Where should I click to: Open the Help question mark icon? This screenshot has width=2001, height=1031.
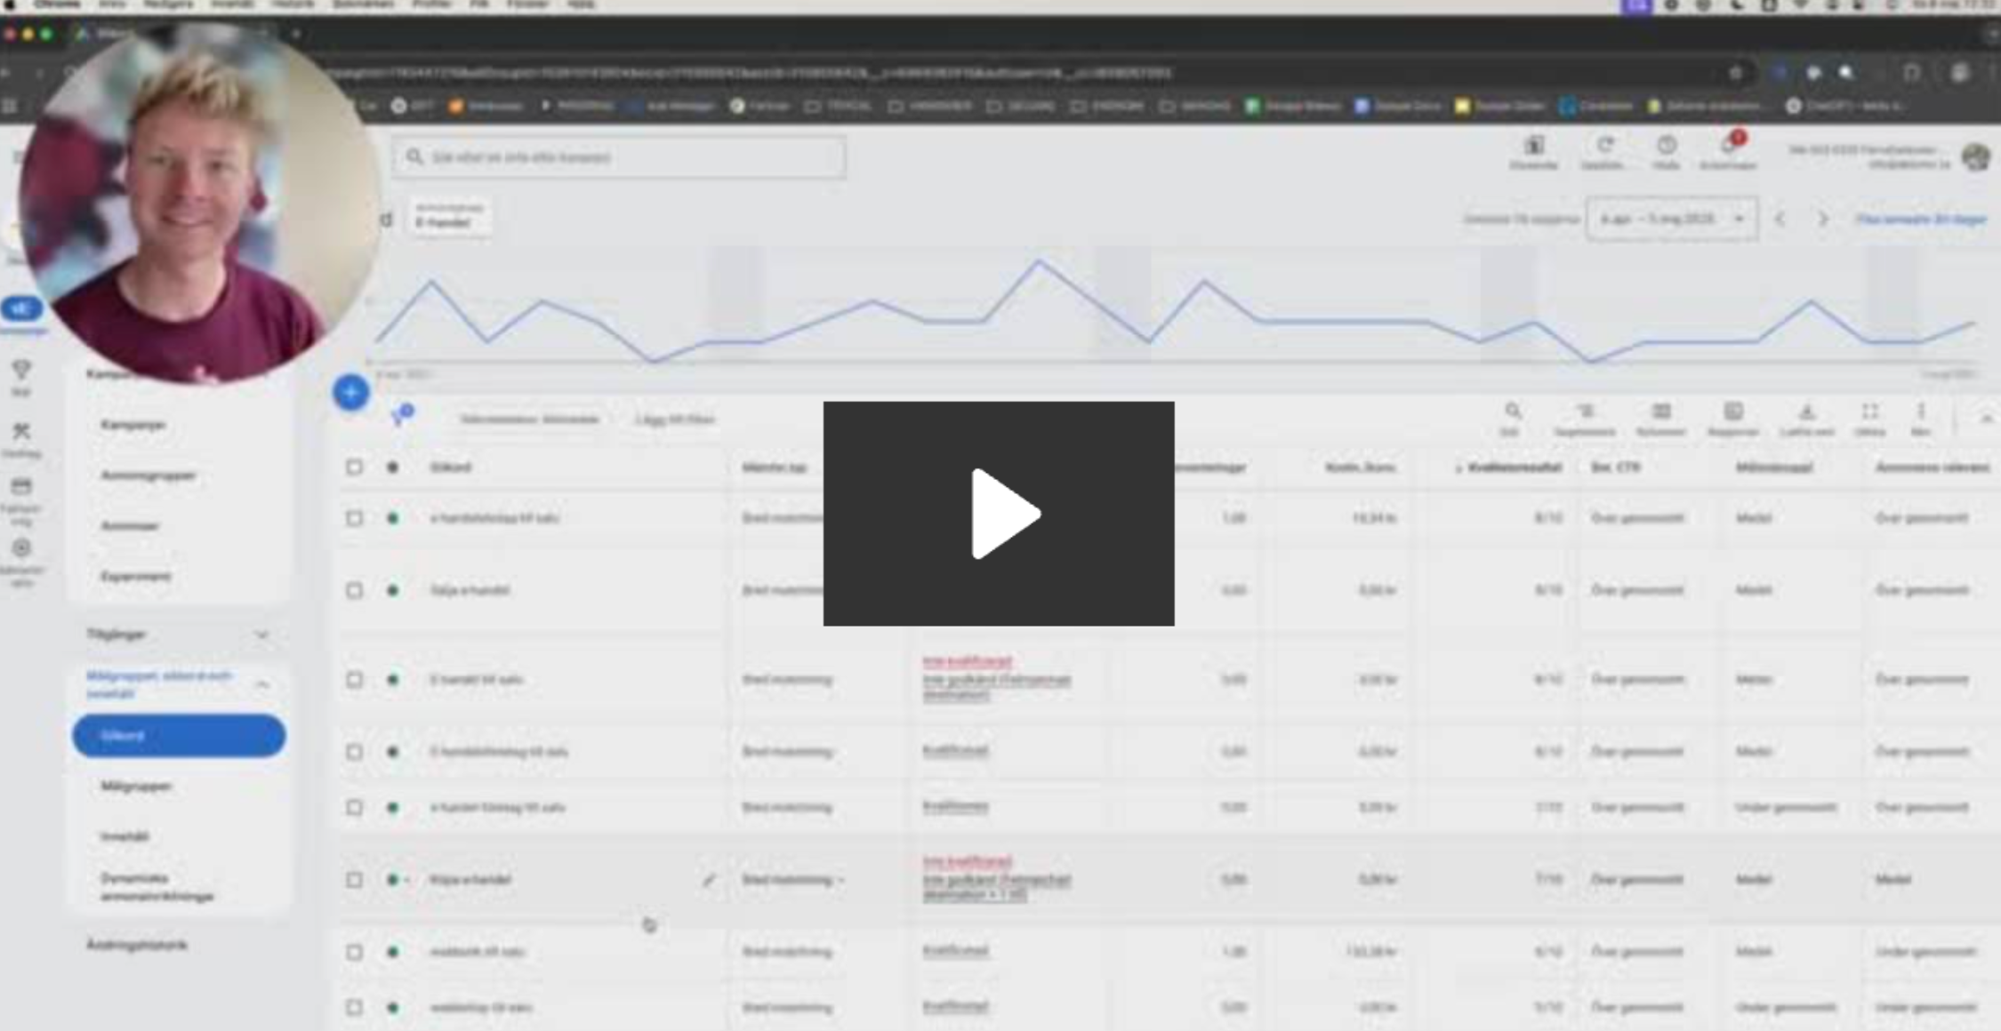point(1666,146)
